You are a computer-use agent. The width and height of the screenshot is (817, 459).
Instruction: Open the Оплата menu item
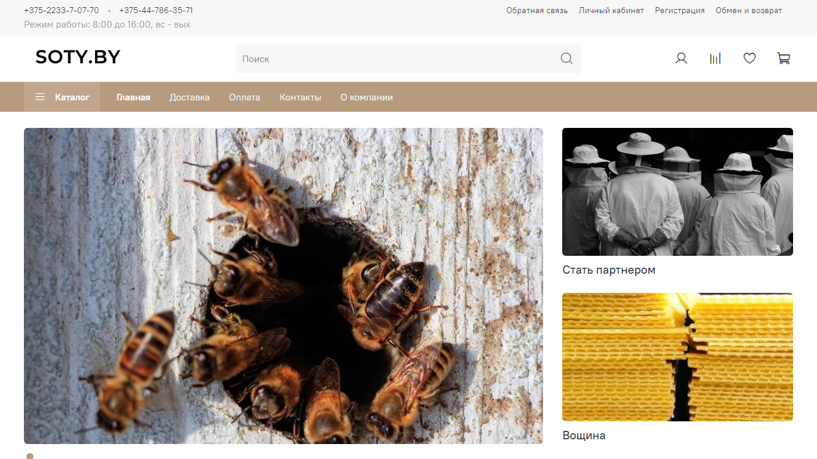[245, 97]
